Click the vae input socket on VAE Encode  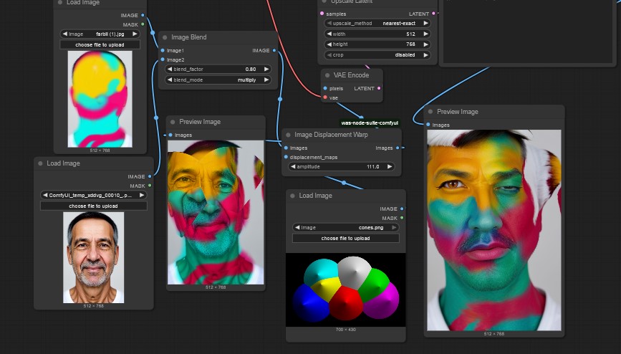pos(325,97)
